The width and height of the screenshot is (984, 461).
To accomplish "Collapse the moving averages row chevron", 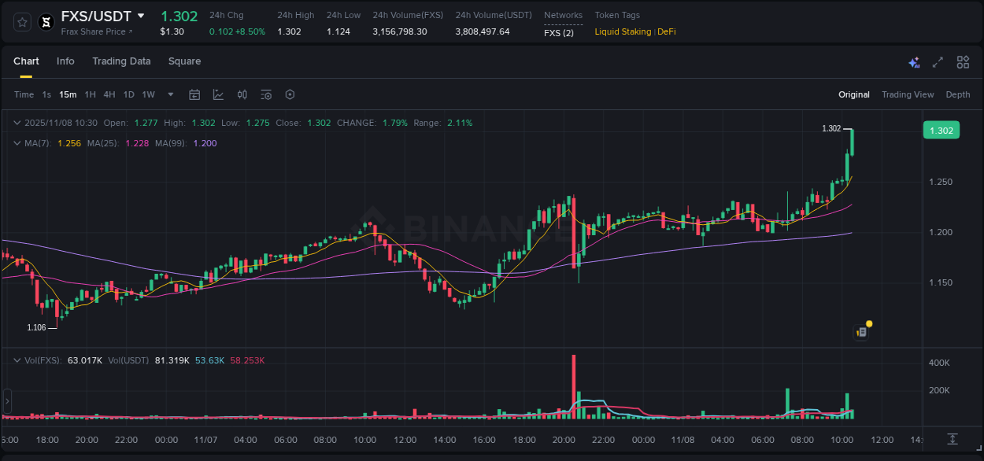I will coord(17,142).
